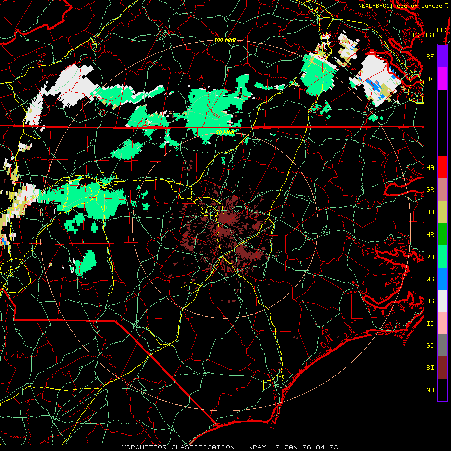Click the IC legend label
The image size is (451, 451).
[x=430, y=324]
